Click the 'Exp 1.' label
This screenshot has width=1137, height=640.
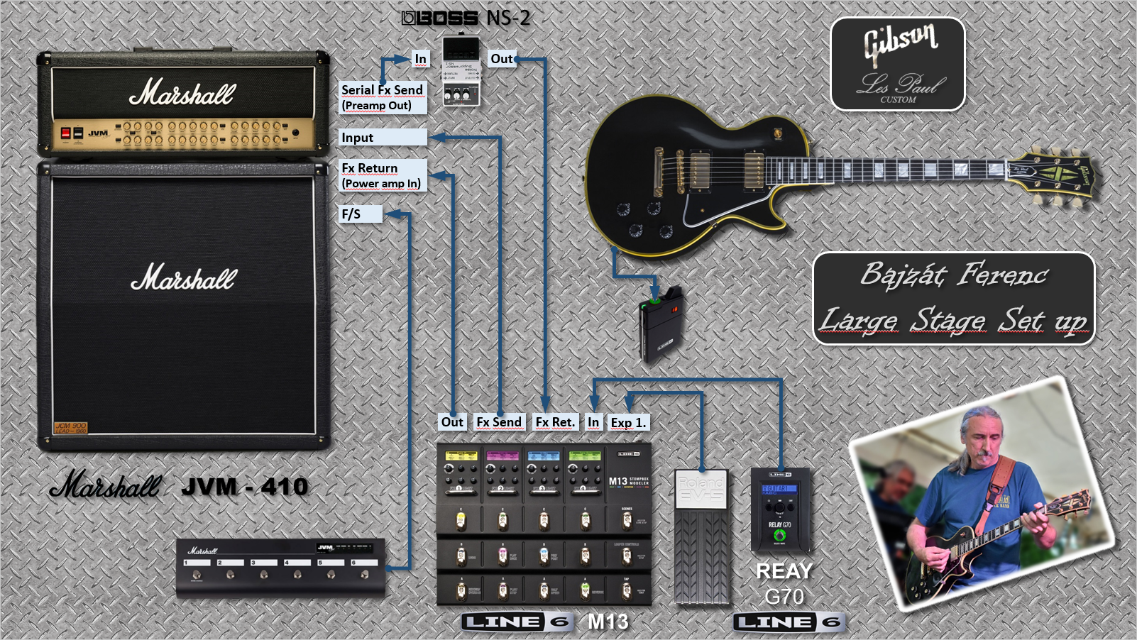(x=628, y=422)
